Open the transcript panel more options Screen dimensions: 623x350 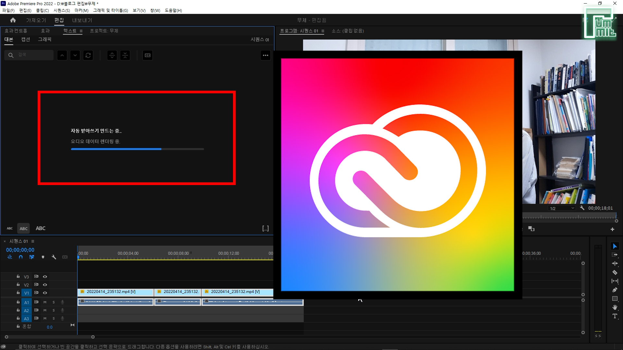tap(265, 55)
